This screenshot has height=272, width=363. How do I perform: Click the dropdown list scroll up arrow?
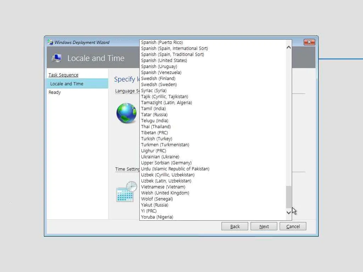pos(289,47)
